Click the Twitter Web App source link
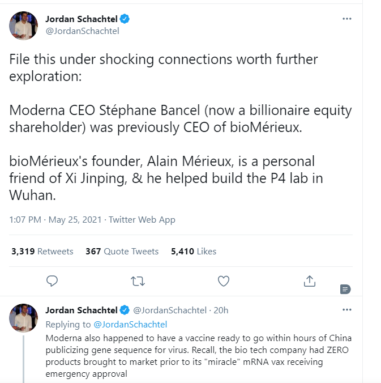This screenshot has width=381, height=383. [x=142, y=220]
